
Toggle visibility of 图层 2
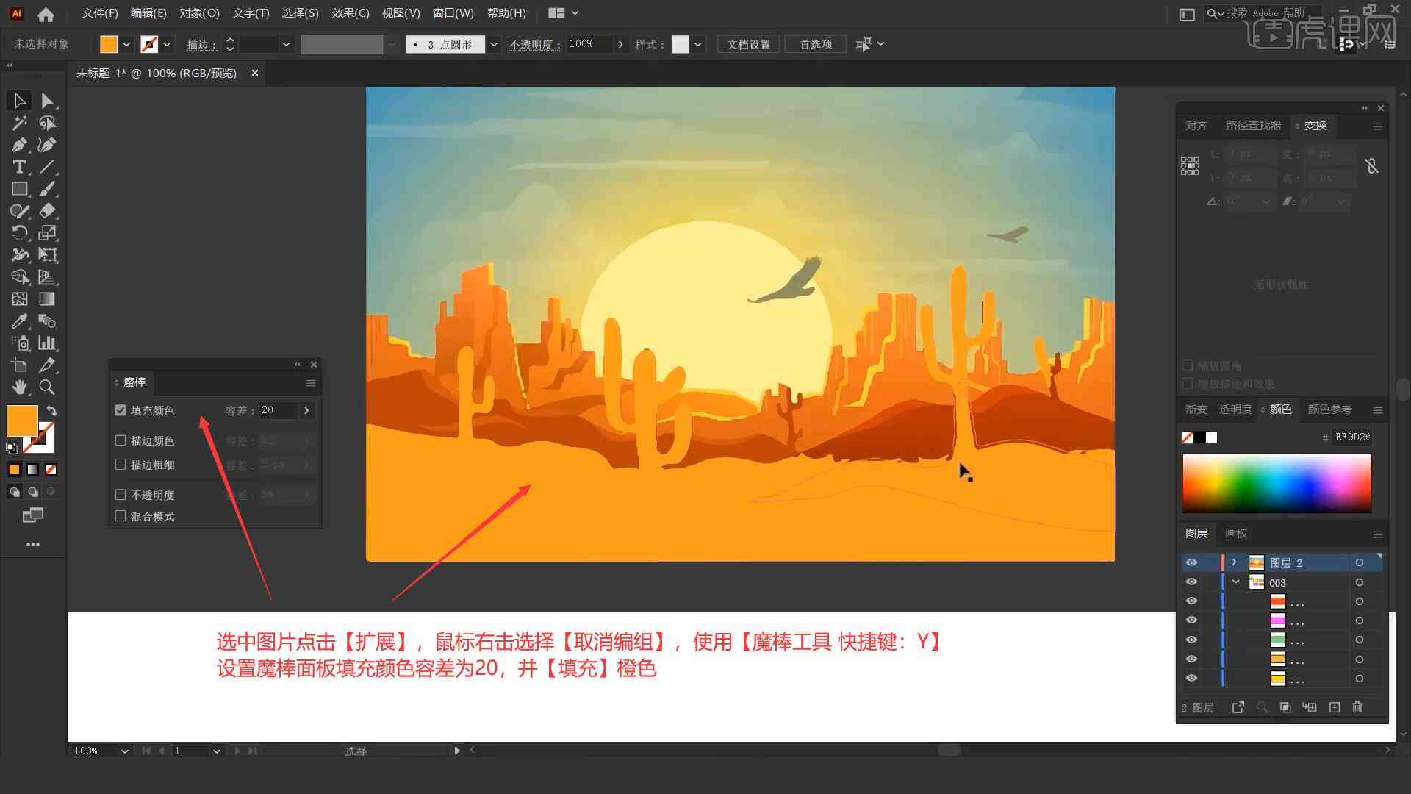[1191, 562]
